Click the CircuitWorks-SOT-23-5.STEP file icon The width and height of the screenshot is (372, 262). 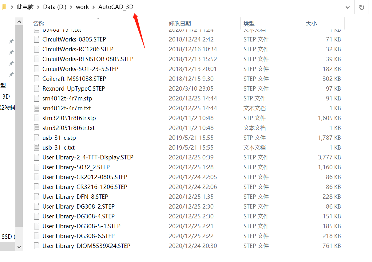pyautogui.click(x=37, y=69)
